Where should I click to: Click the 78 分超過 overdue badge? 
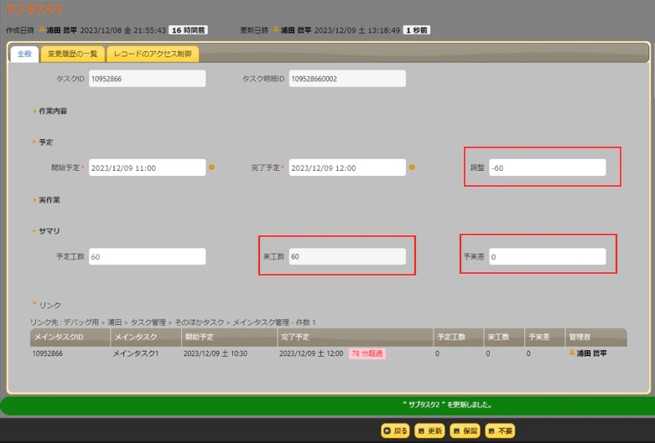point(367,353)
